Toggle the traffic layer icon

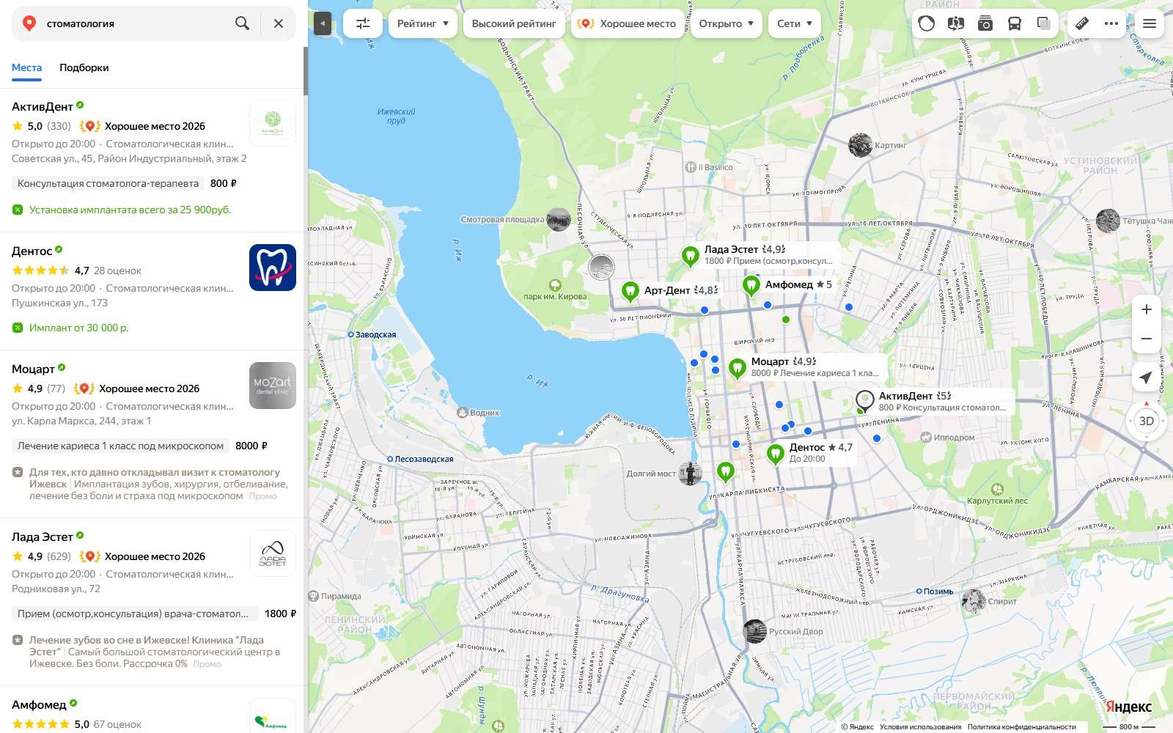coord(927,23)
